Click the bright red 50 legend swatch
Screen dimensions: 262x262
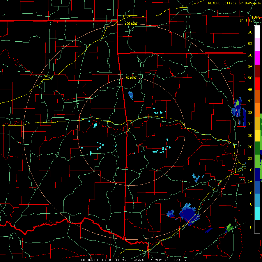click(x=257, y=84)
